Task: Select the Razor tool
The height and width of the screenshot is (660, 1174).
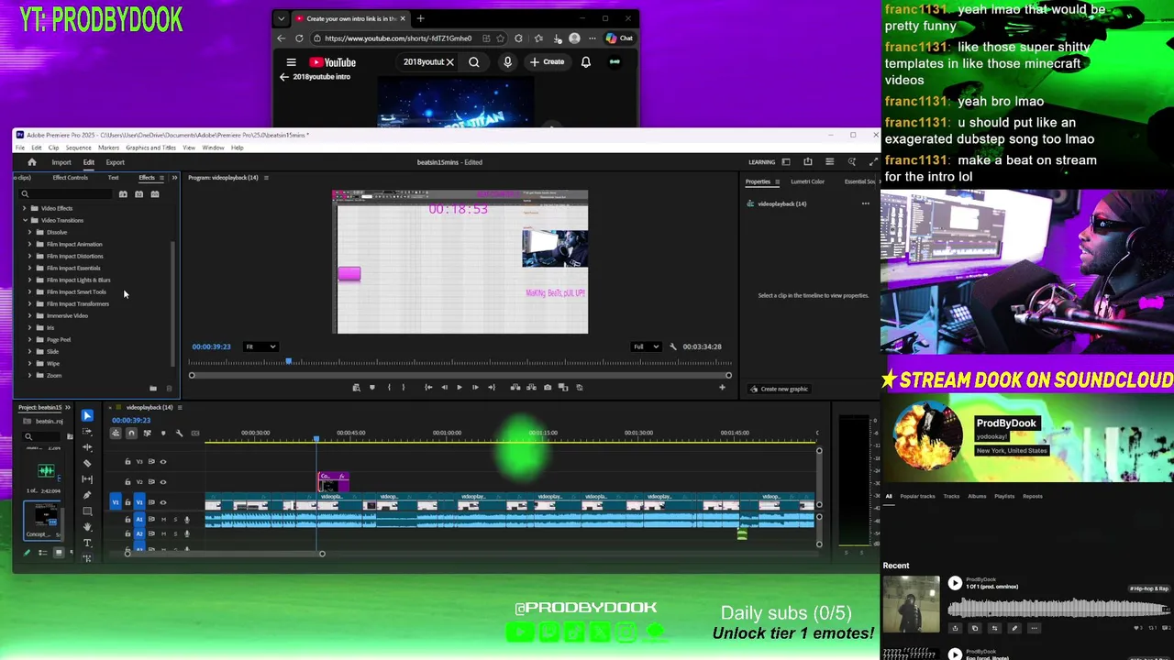Action: pos(87,463)
